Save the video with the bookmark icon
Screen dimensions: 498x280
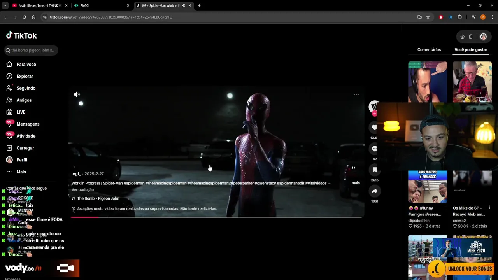375,170
